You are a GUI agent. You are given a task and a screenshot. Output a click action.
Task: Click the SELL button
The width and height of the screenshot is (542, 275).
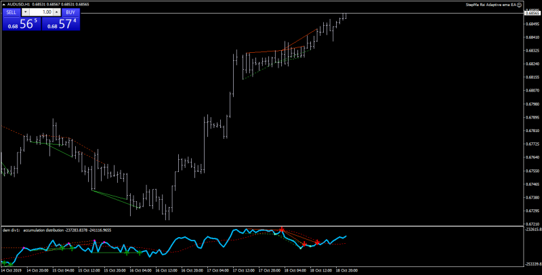tap(12, 12)
